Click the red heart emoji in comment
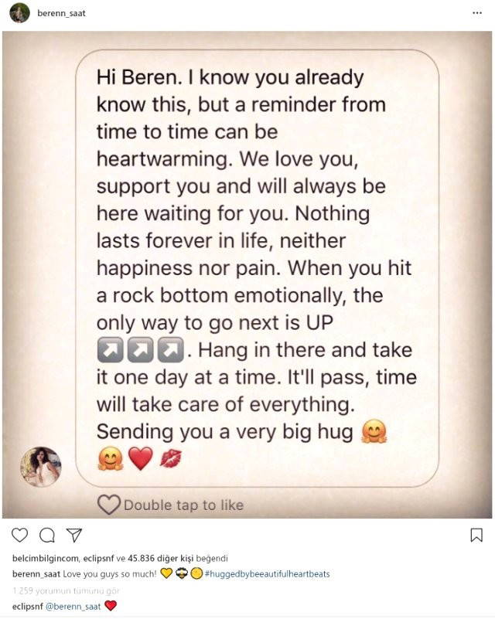This screenshot has height=619, width=495. (x=111, y=606)
